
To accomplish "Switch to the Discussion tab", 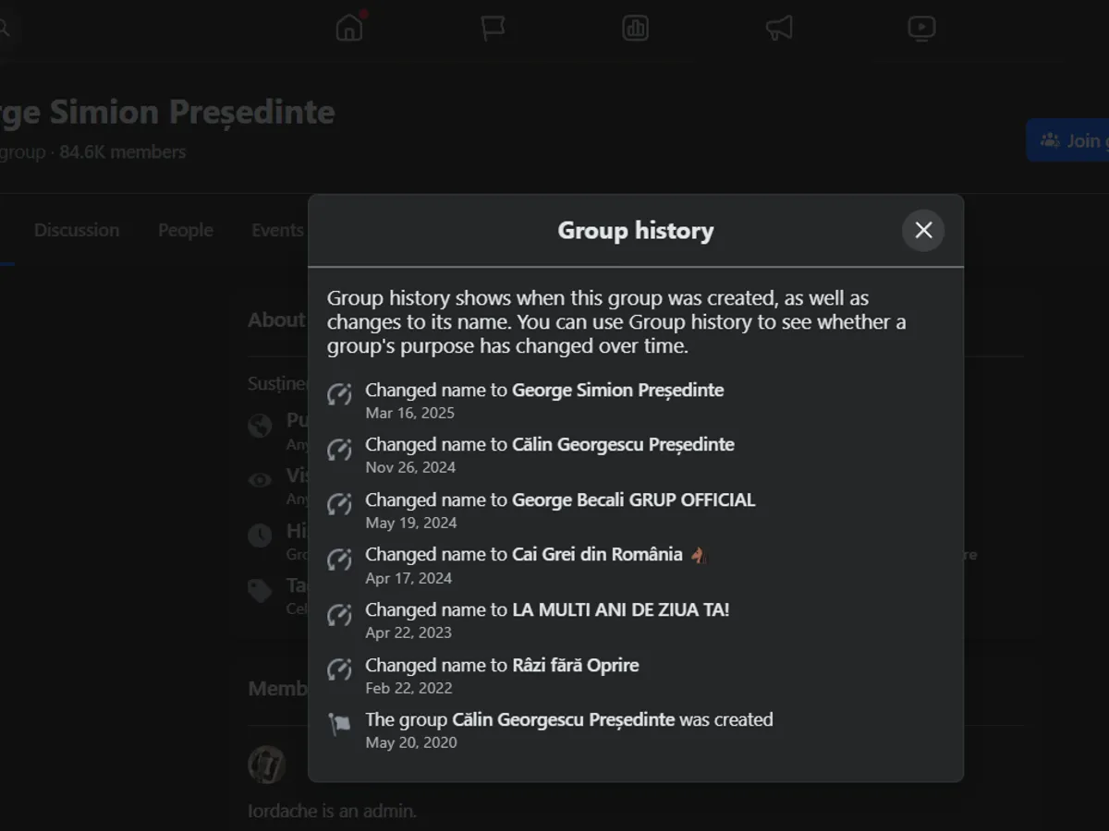I will click(x=77, y=230).
